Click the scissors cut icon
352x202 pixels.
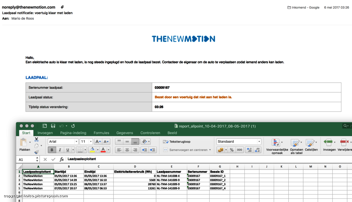click(x=36, y=140)
